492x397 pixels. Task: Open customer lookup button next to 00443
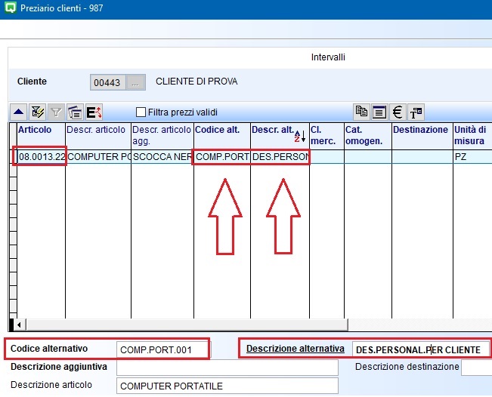pyautogui.click(x=136, y=82)
